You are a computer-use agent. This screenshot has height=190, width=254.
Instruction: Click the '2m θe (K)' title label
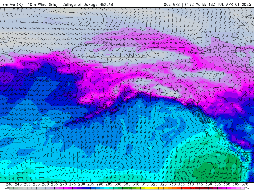(x=12, y=4)
